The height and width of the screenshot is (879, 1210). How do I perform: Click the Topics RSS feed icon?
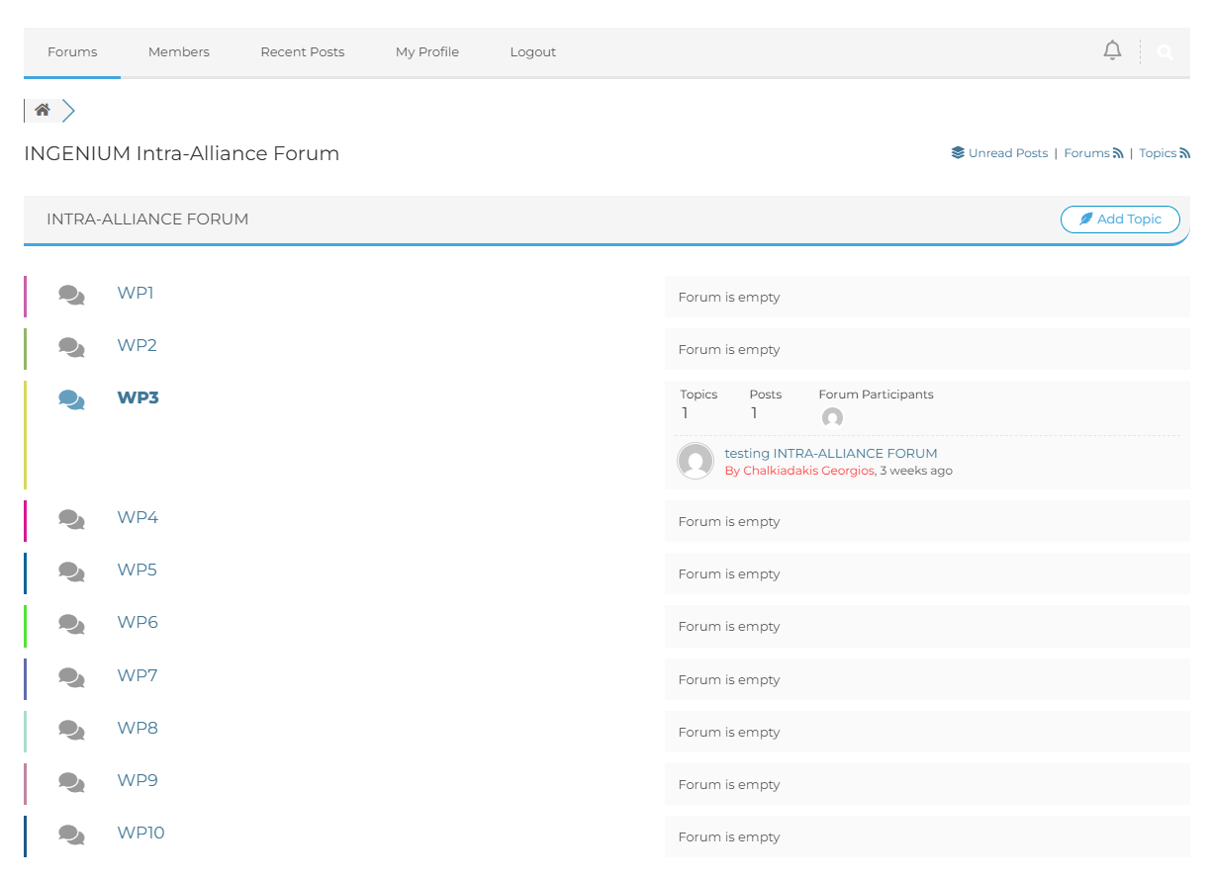tap(1184, 153)
